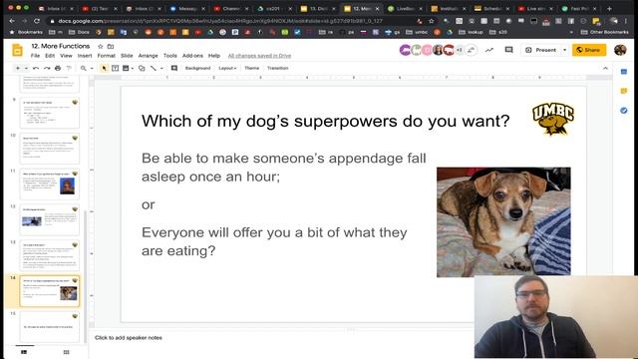638x359 pixels.
Task: Switch to filmstrip view button
Action: [24, 352]
